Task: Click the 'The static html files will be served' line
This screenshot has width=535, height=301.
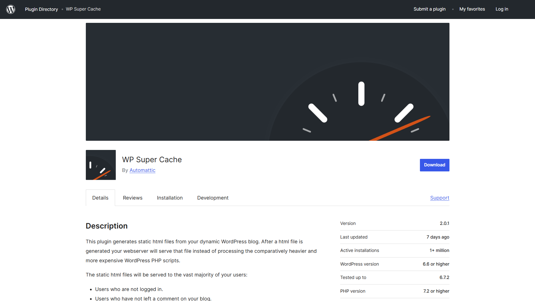Action: (167, 275)
